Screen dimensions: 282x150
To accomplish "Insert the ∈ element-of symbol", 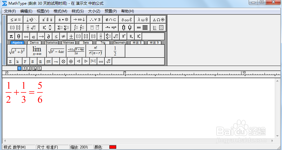I will (x=34, y=36).
